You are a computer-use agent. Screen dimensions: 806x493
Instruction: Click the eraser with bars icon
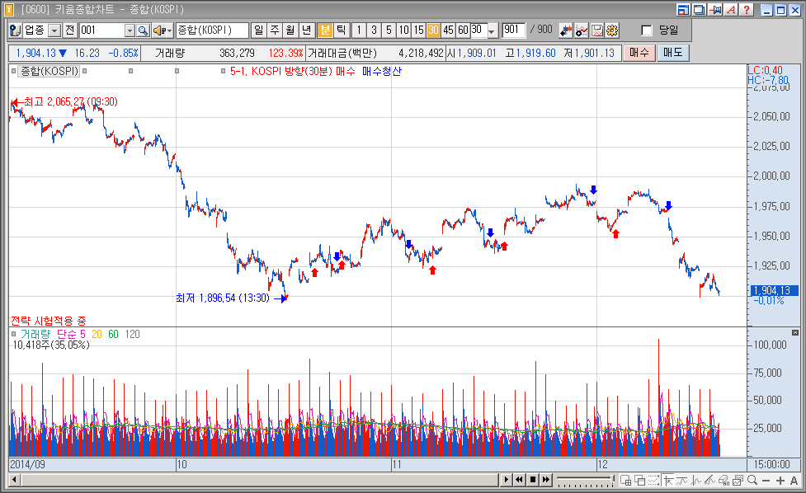click(x=724, y=481)
